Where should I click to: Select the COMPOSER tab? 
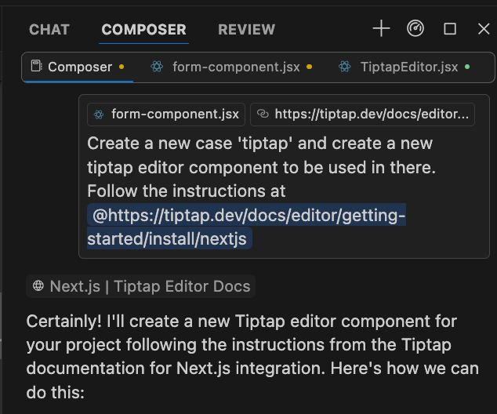(x=143, y=30)
